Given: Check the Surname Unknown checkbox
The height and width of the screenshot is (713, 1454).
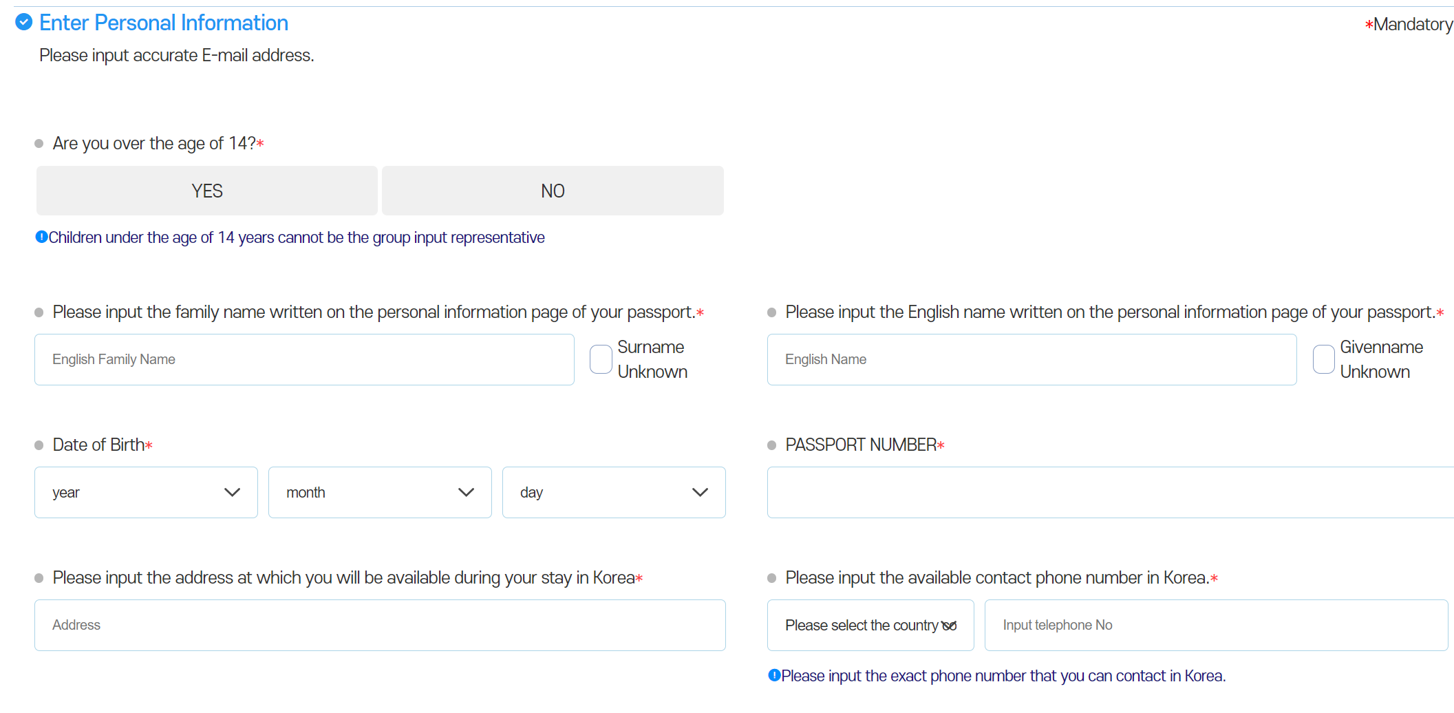Looking at the screenshot, I should tap(600, 359).
